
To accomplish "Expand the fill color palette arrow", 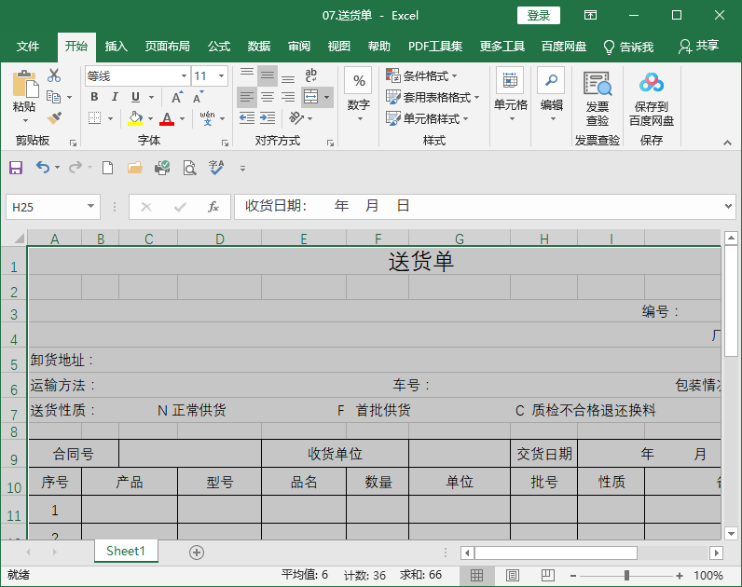I will pos(150,118).
